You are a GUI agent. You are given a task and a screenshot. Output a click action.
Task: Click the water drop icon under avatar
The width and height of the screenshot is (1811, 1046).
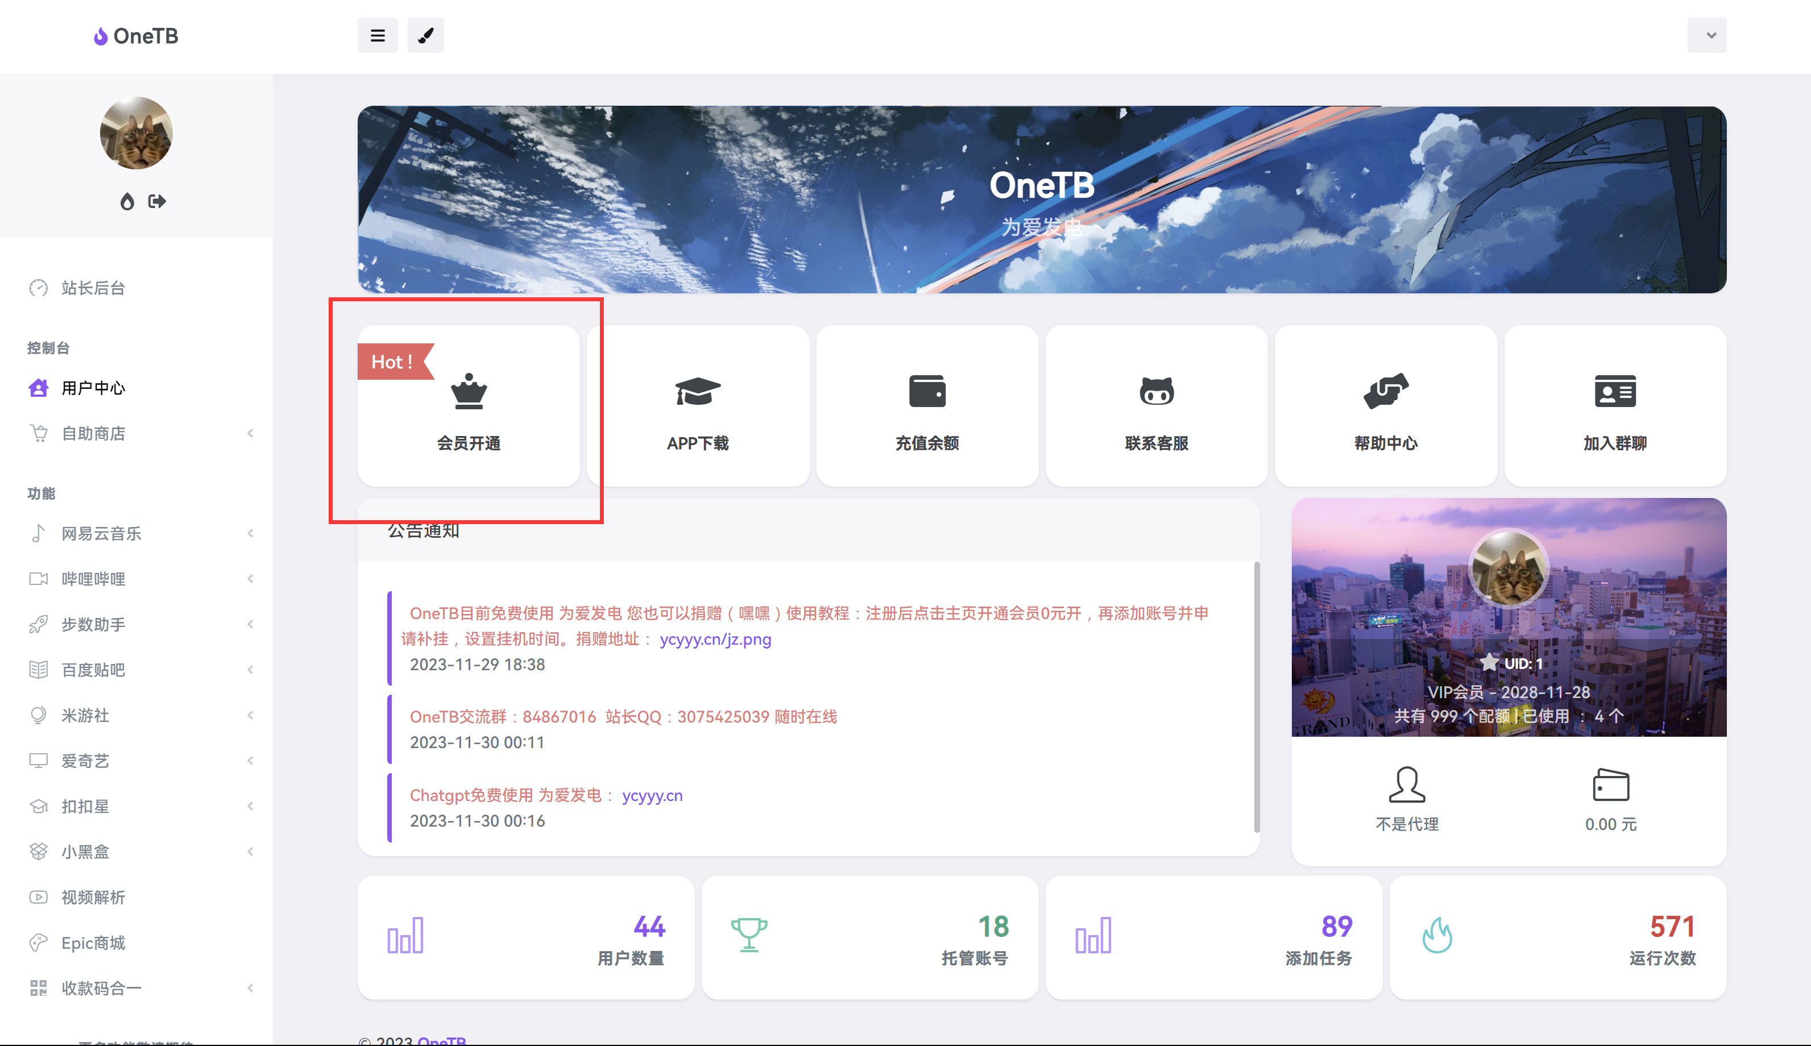(127, 201)
